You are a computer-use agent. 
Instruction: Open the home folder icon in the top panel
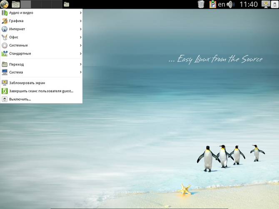(x=16, y=4)
